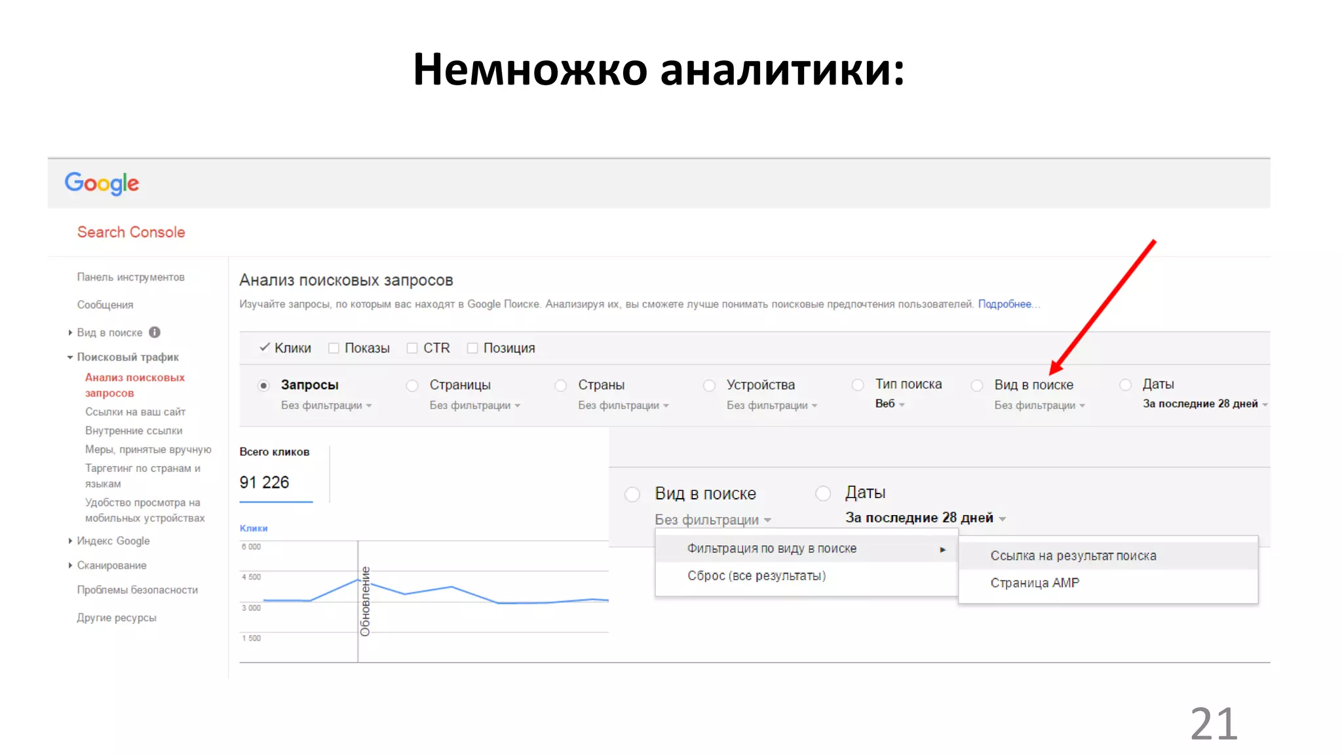Image resolution: width=1342 pixels, height=755 pixels.
Task: Select Ссылка на результат поиска submenu item
Action: [1108, 556]
